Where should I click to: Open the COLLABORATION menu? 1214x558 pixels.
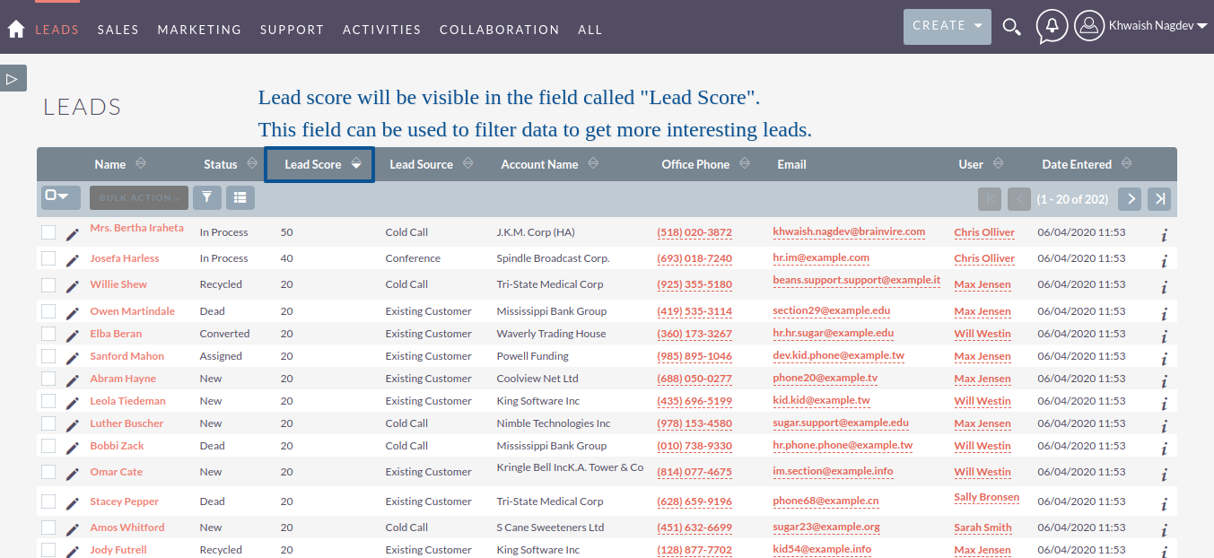(500, 30)
